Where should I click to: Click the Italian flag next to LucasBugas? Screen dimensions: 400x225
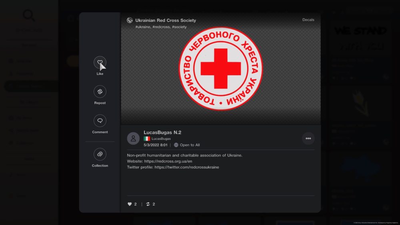(147, 139)
